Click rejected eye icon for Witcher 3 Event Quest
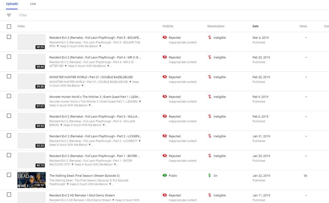 pos(165,97)
